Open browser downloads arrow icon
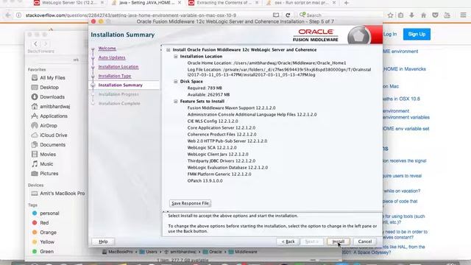 pyautogui.click(x=412, y=15)
